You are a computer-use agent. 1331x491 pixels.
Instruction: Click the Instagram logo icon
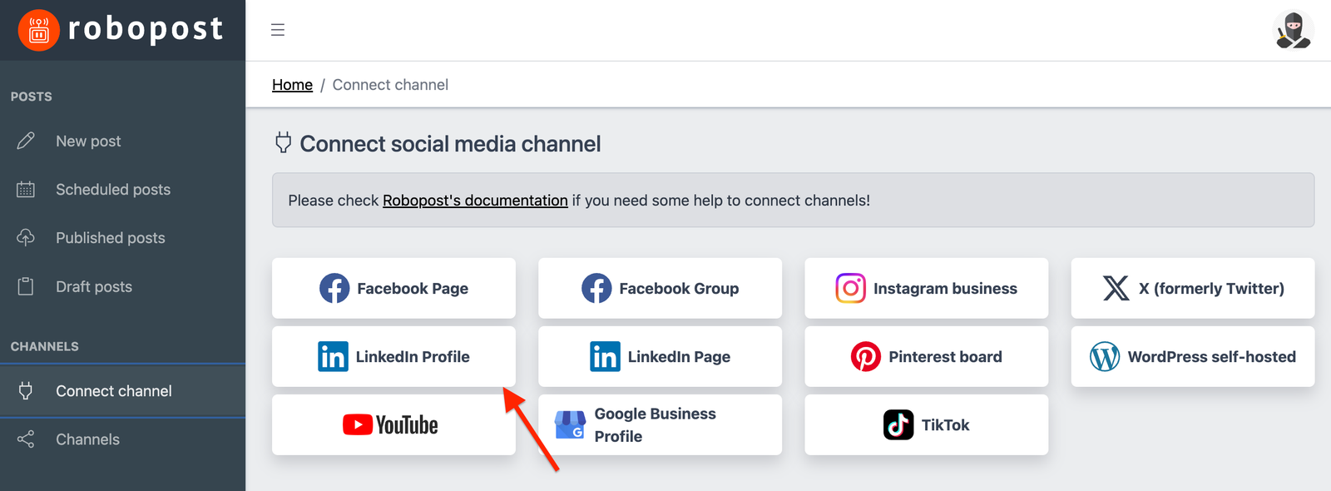coord(850,288)
